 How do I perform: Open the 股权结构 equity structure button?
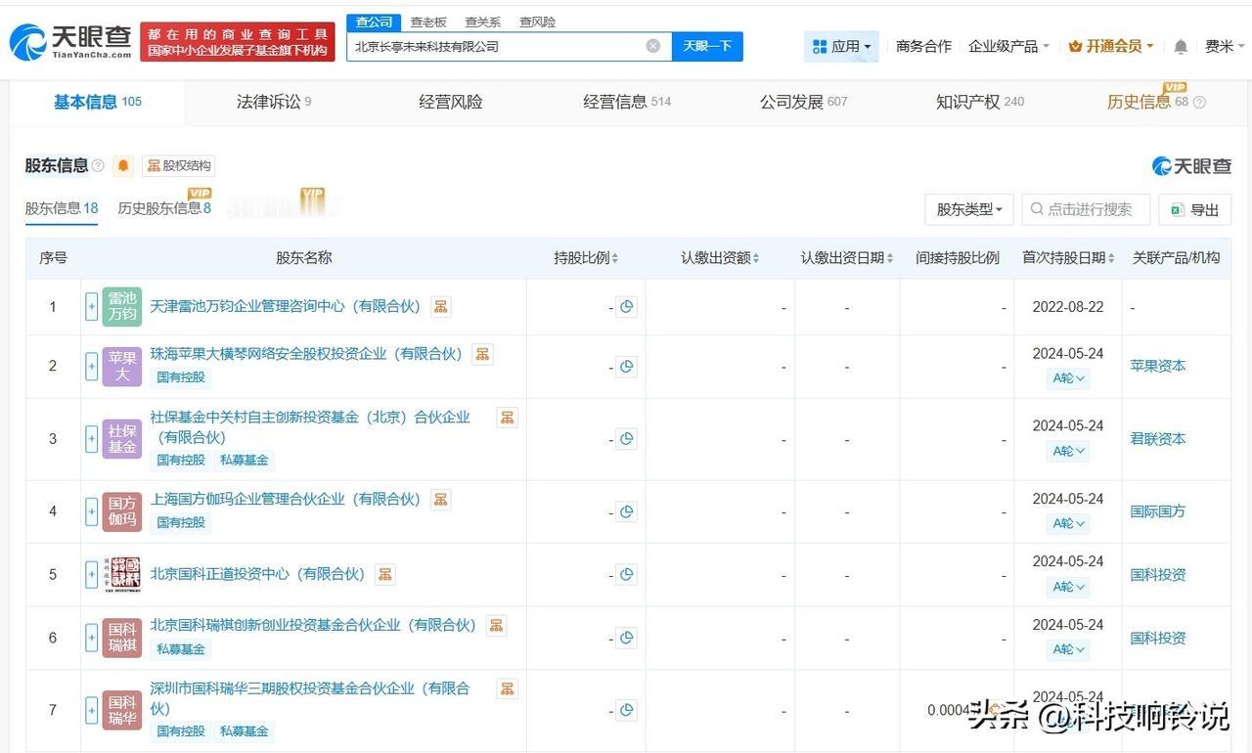click(179, 166)
